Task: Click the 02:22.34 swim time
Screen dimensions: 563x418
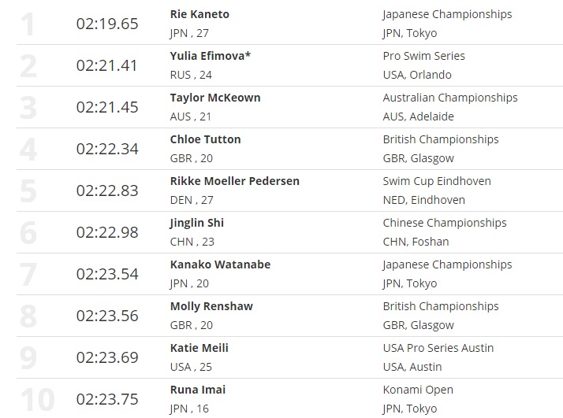Action: click(107, 149)
